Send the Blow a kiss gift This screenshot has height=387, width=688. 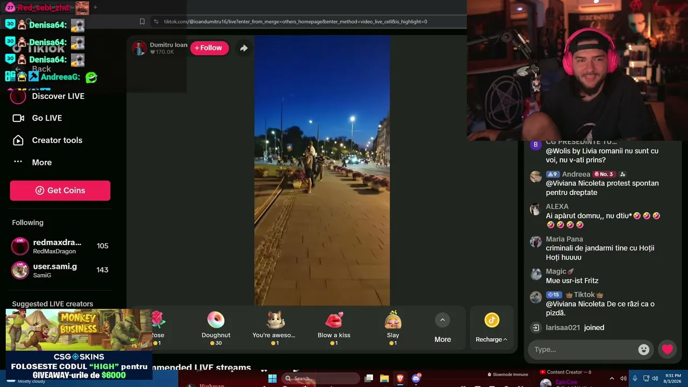[x=334, y=328]
